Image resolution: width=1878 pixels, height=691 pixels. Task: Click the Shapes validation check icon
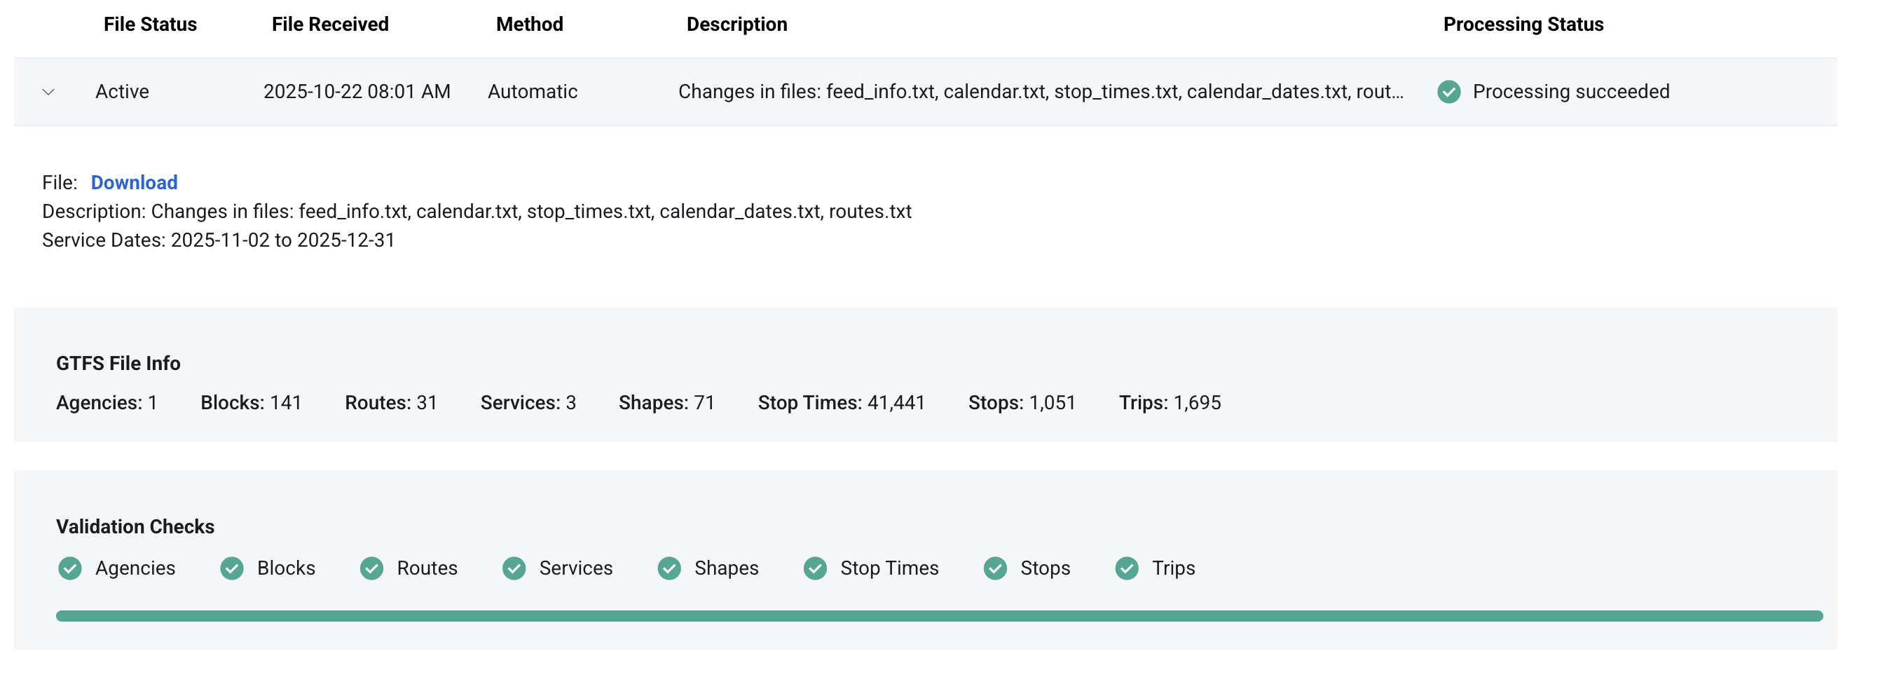coord(669,568)
